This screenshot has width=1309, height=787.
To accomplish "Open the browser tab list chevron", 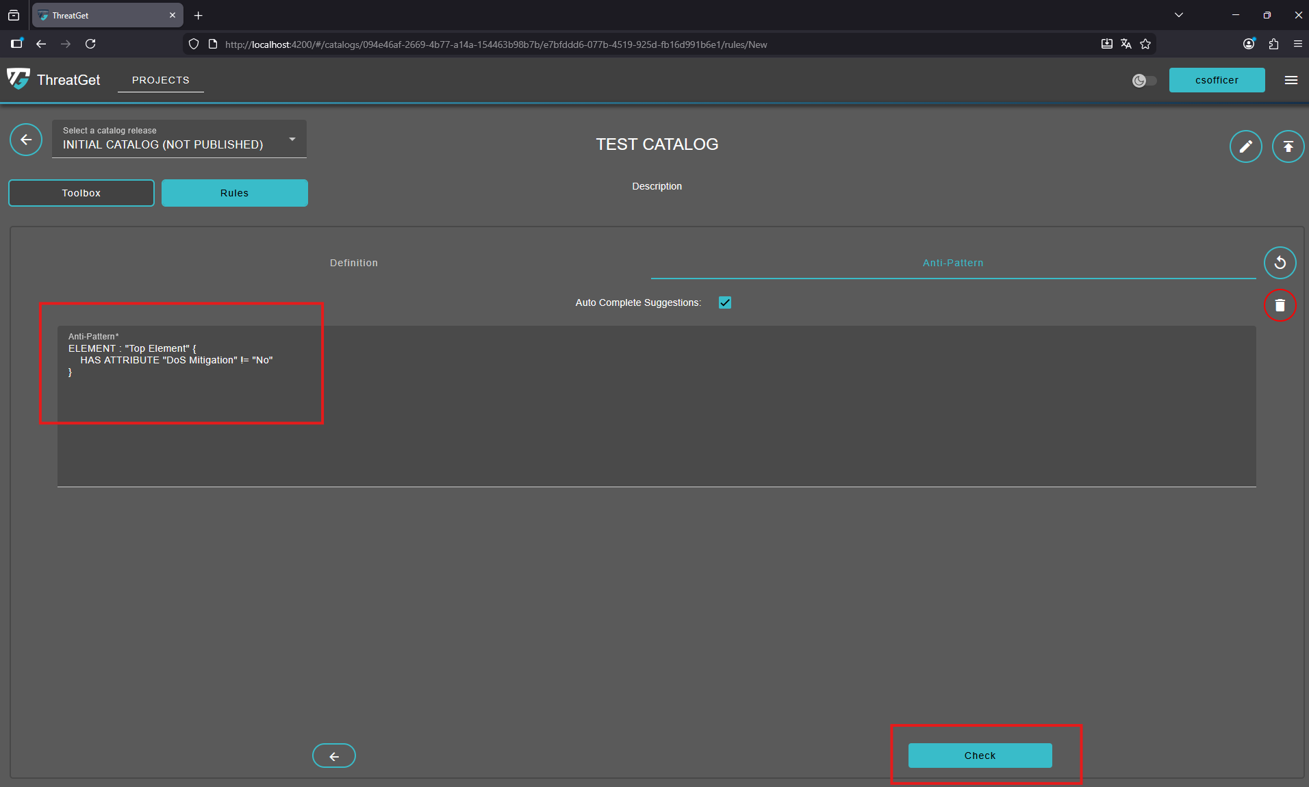I will (x=1179, y=15).
